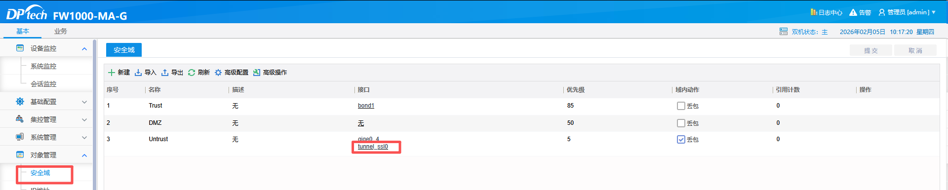Screen dimensions: 948x190
Task: Select the DMZ zone name cell
Action: 155,123
